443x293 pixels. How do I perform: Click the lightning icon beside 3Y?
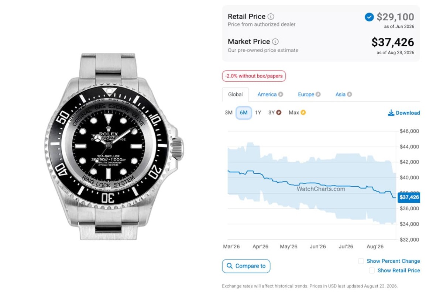pyautogui.click(x=279, y=113)
